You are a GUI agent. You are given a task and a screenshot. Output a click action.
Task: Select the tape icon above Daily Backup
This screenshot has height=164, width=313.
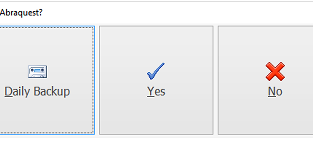click(37, 72)
